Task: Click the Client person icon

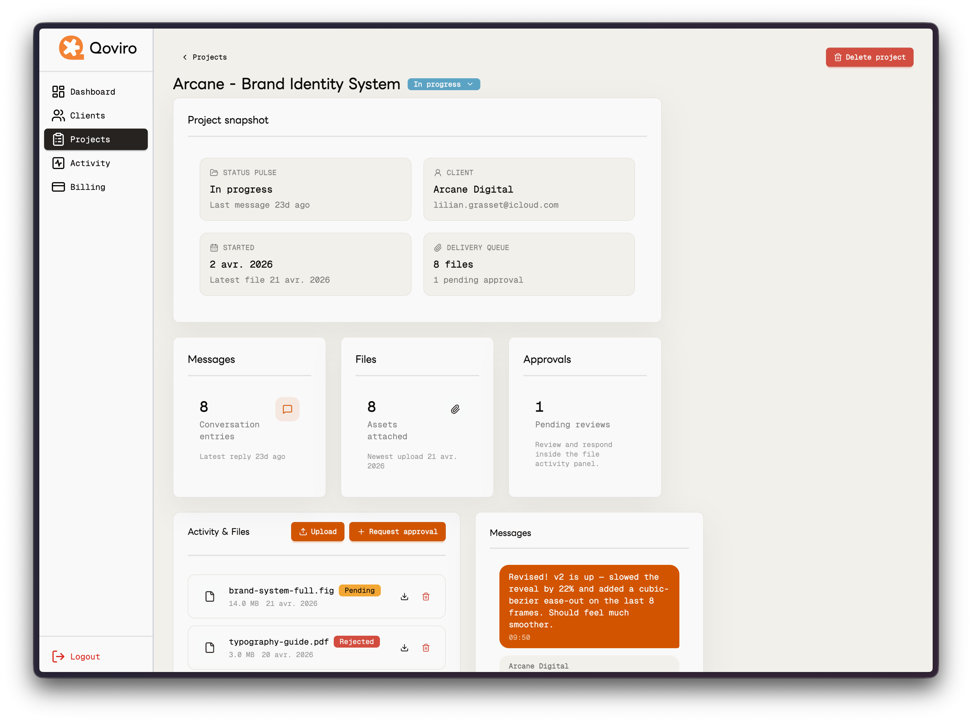Action: [438, 173]
